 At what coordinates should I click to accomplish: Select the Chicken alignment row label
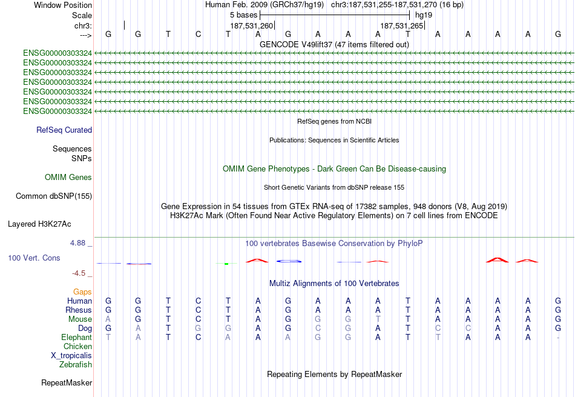(x=77, y=346)
